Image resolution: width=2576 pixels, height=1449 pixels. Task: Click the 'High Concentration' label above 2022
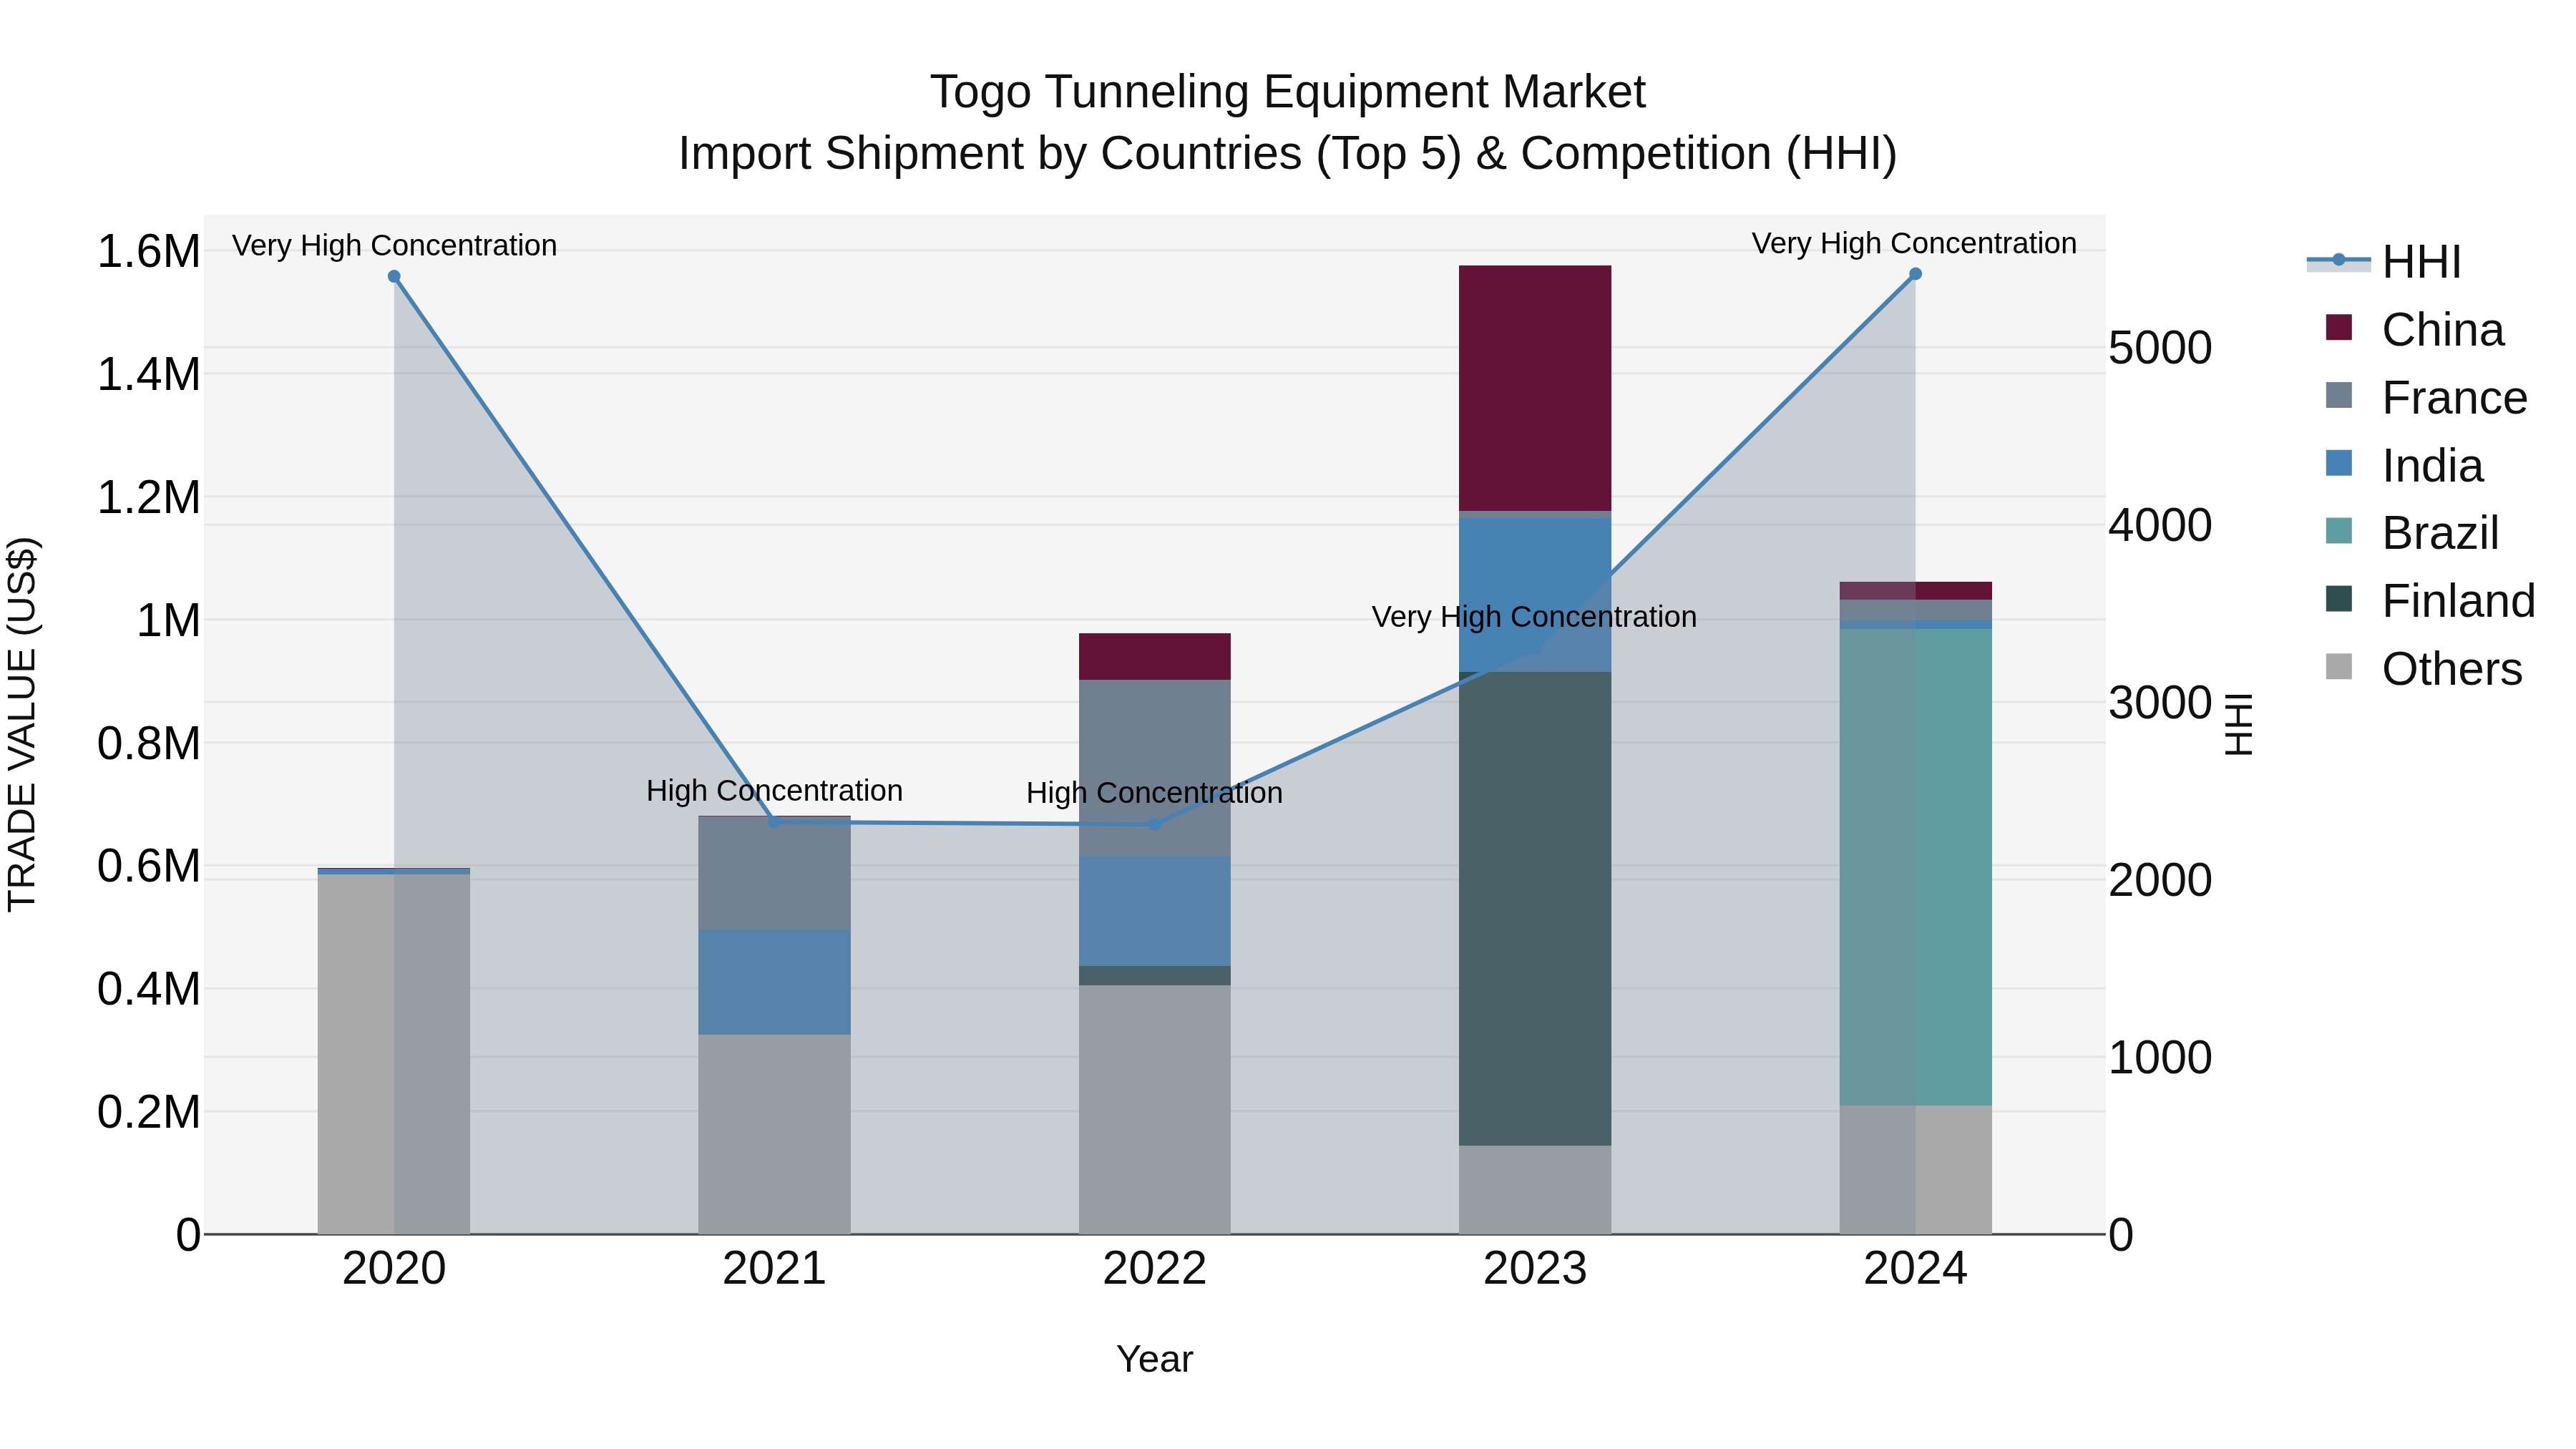pos(1155,793)
